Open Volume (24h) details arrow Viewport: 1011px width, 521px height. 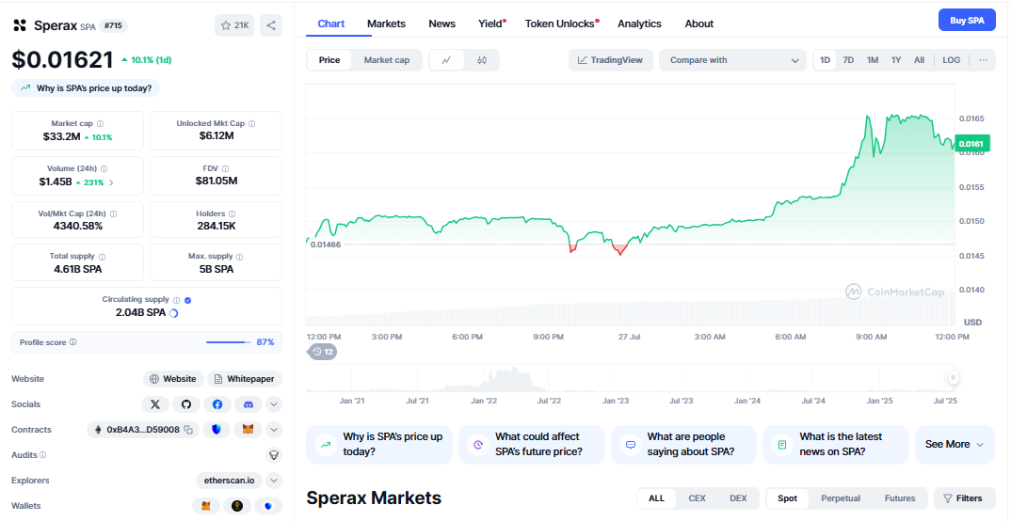point(111,182)
